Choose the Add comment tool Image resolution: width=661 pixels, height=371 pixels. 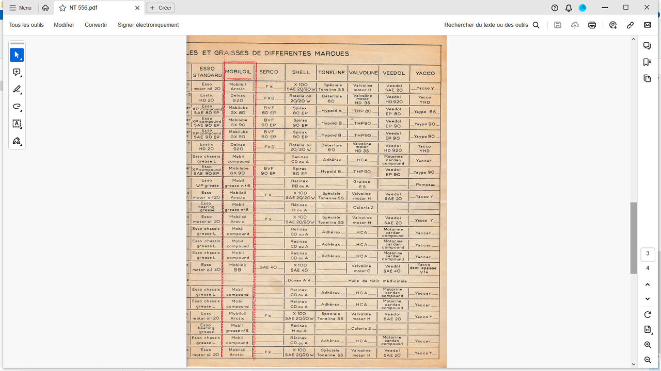click(17, 72)
